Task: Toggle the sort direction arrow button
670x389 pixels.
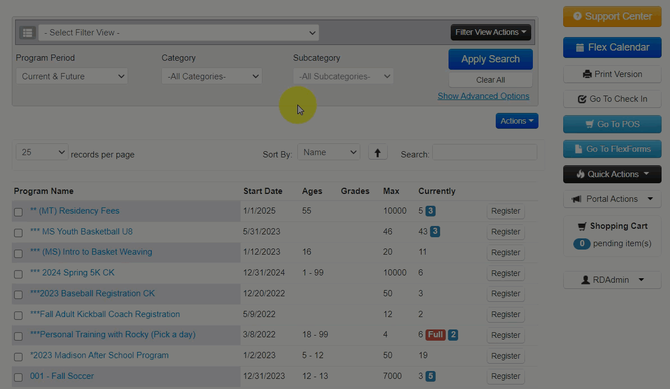Action: [x=378, y=152]
